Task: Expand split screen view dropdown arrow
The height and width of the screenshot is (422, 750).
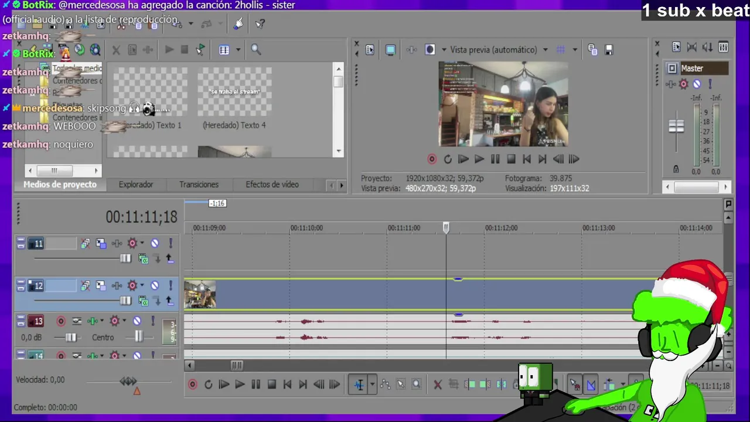Action: tap(444, 50)
